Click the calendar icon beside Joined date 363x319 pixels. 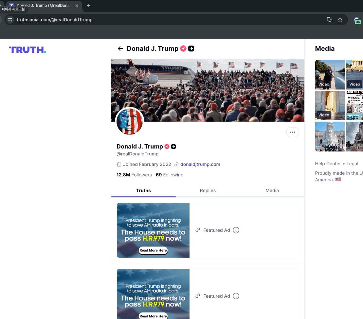click(x=119, y=164)
